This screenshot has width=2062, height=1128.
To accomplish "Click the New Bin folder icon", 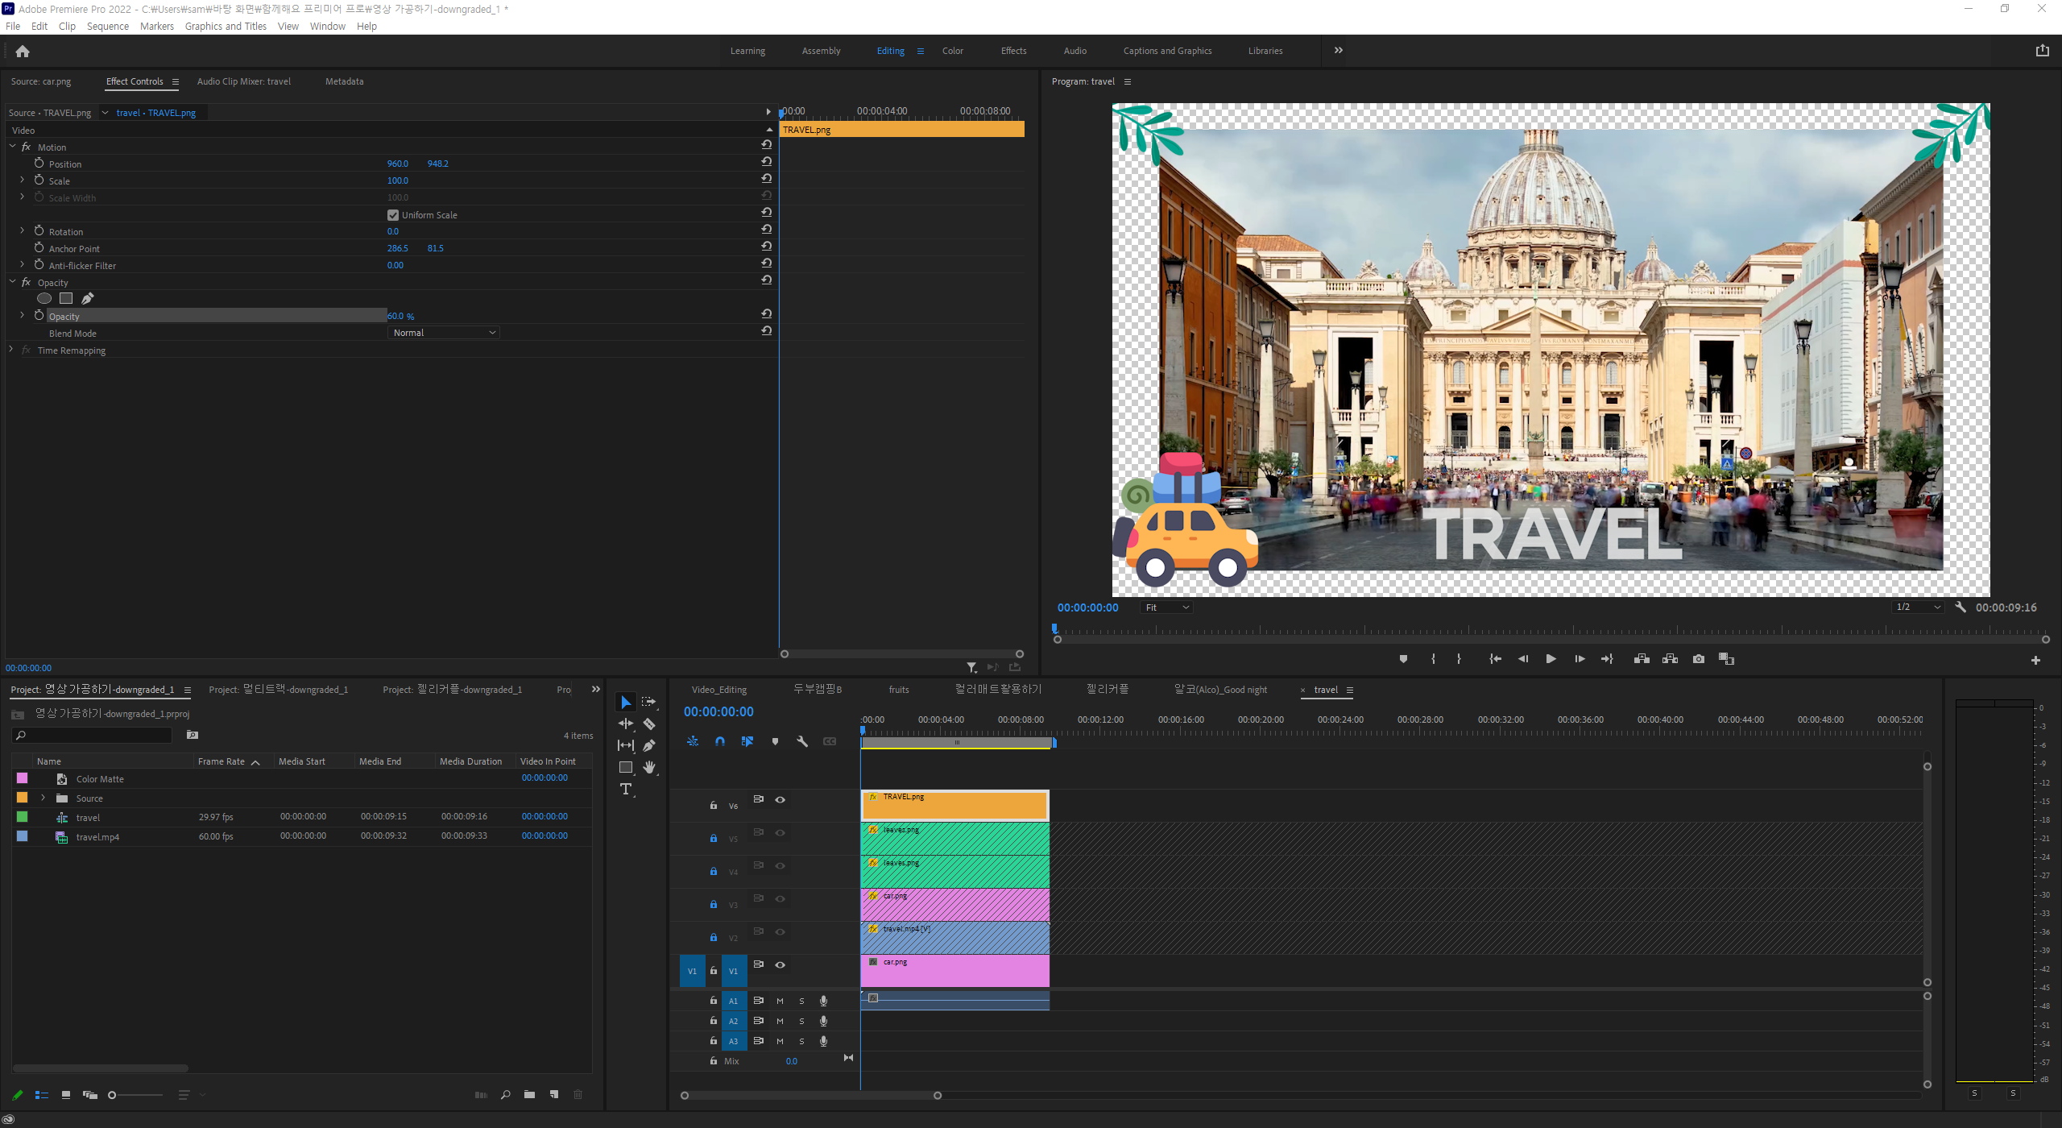I will [529, 1094].
